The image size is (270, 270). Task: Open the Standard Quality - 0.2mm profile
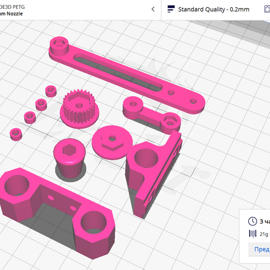213,9
